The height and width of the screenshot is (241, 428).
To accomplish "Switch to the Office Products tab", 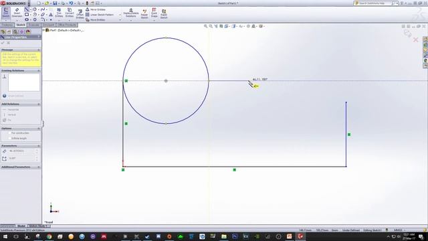I will tap(67, 25).
